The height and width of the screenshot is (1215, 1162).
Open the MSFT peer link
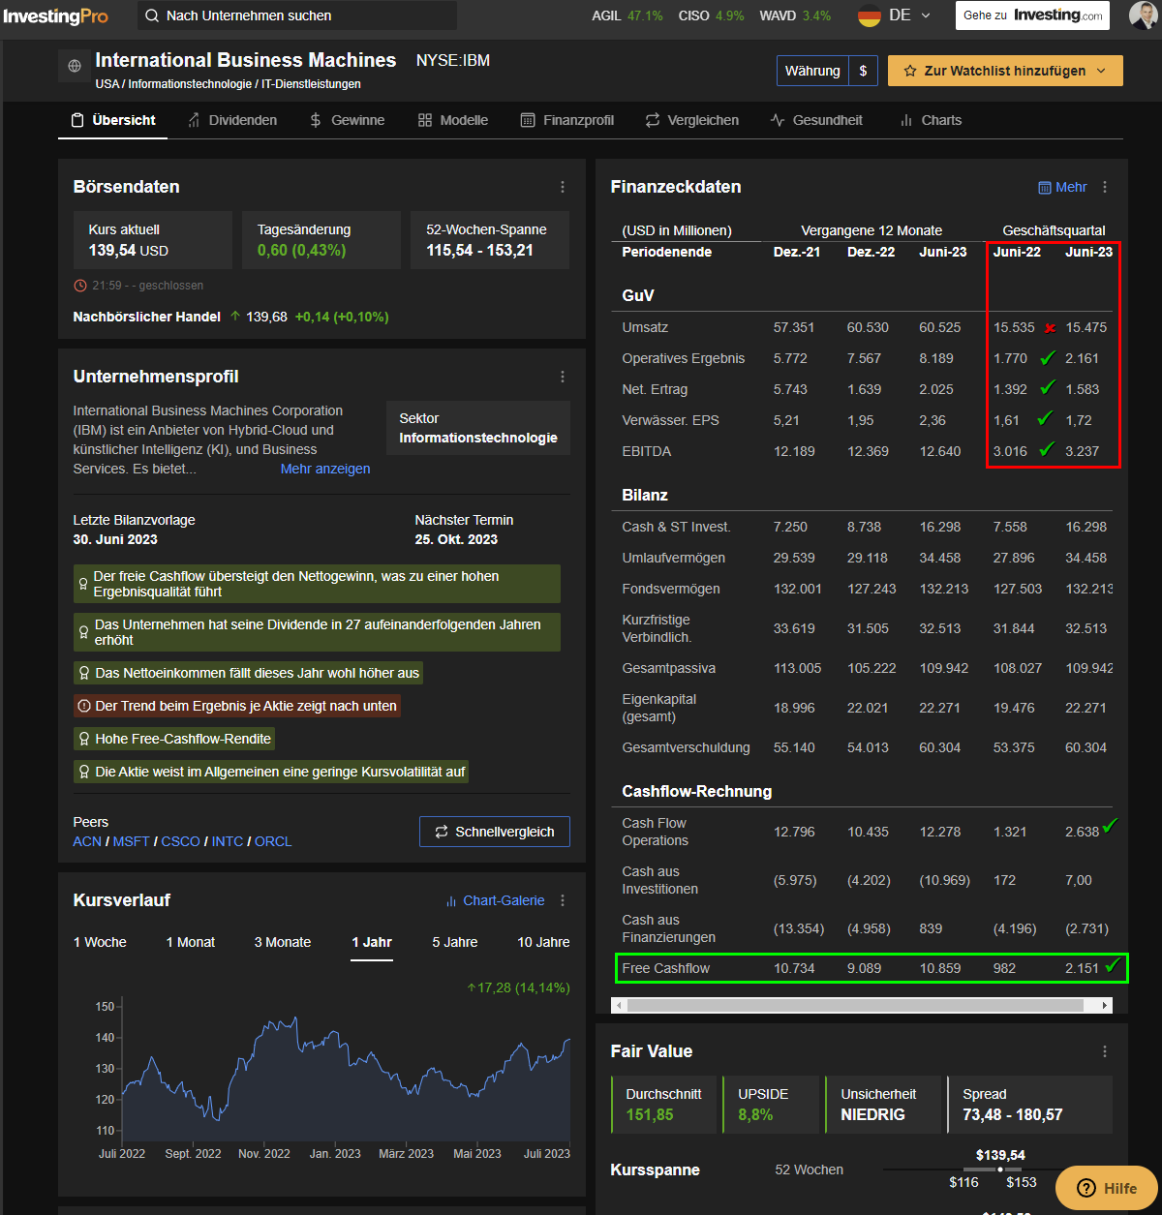click(x=132, y=841)
